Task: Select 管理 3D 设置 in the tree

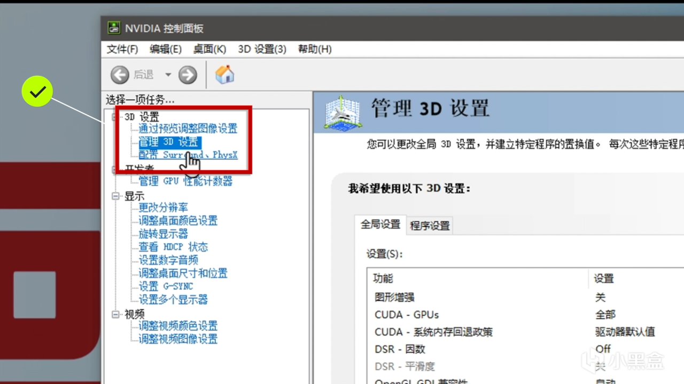Action: (169, 142)
